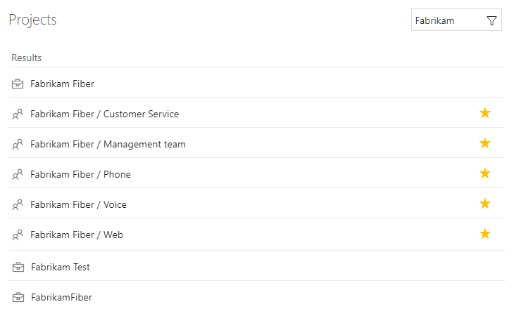Click team icon beside Customer Service
This screenshot has width=521, height=316.
click(18, 114)
